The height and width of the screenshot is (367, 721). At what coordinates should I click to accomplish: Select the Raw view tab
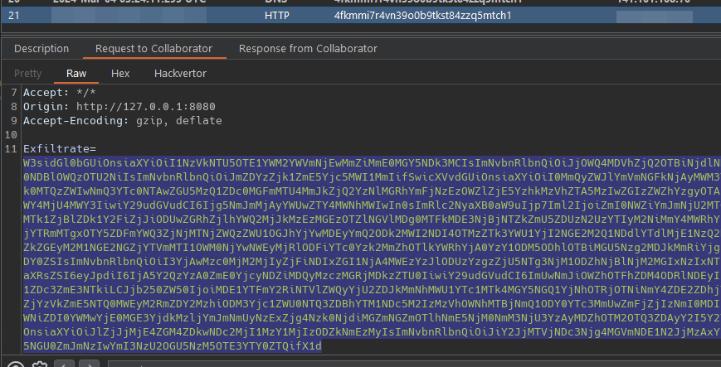pos(76,74)
